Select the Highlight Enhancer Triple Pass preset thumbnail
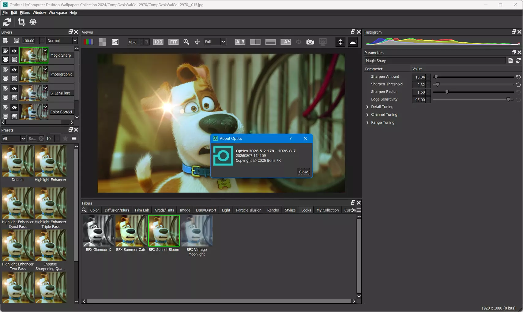 tap(51, 203)
